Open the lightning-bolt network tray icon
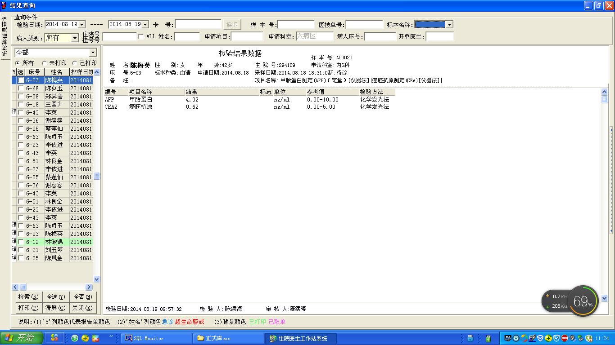This screenshot has height=345, width=615. (x=532, y=338)
